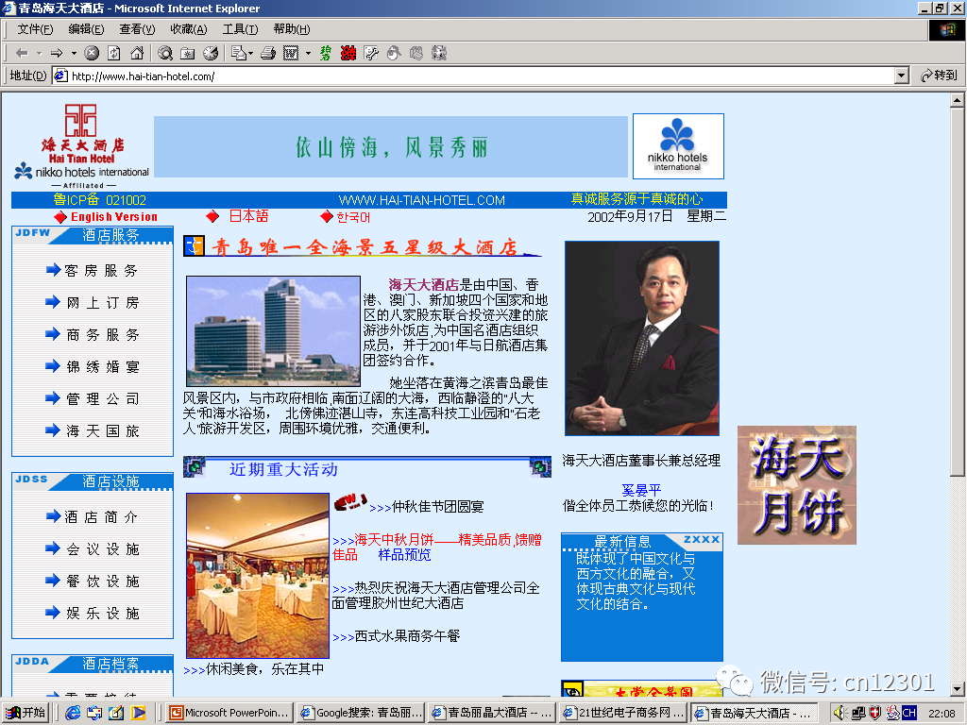
Task: Click the nikko hotels international logo box
Action: click(x=678, y=146)
